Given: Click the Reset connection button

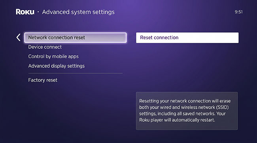Looking at the screenshot, I should point(187,38).
